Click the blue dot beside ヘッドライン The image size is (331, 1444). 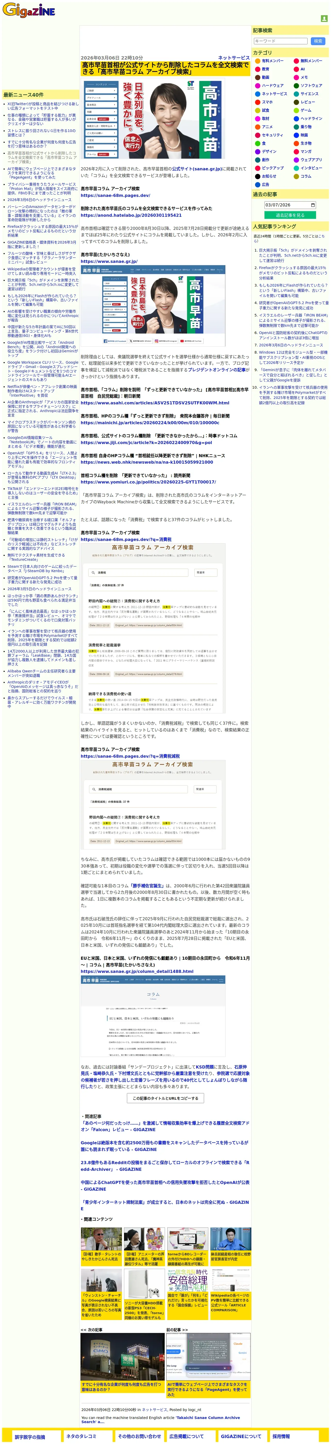point(296,118)
